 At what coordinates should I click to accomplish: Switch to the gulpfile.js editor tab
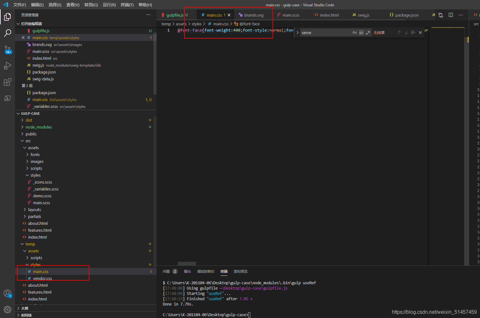coord(175,15)
